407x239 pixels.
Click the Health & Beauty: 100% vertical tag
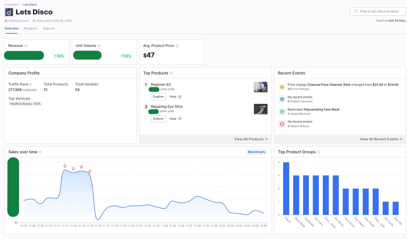pyautogui.click(x=25, y=104)
